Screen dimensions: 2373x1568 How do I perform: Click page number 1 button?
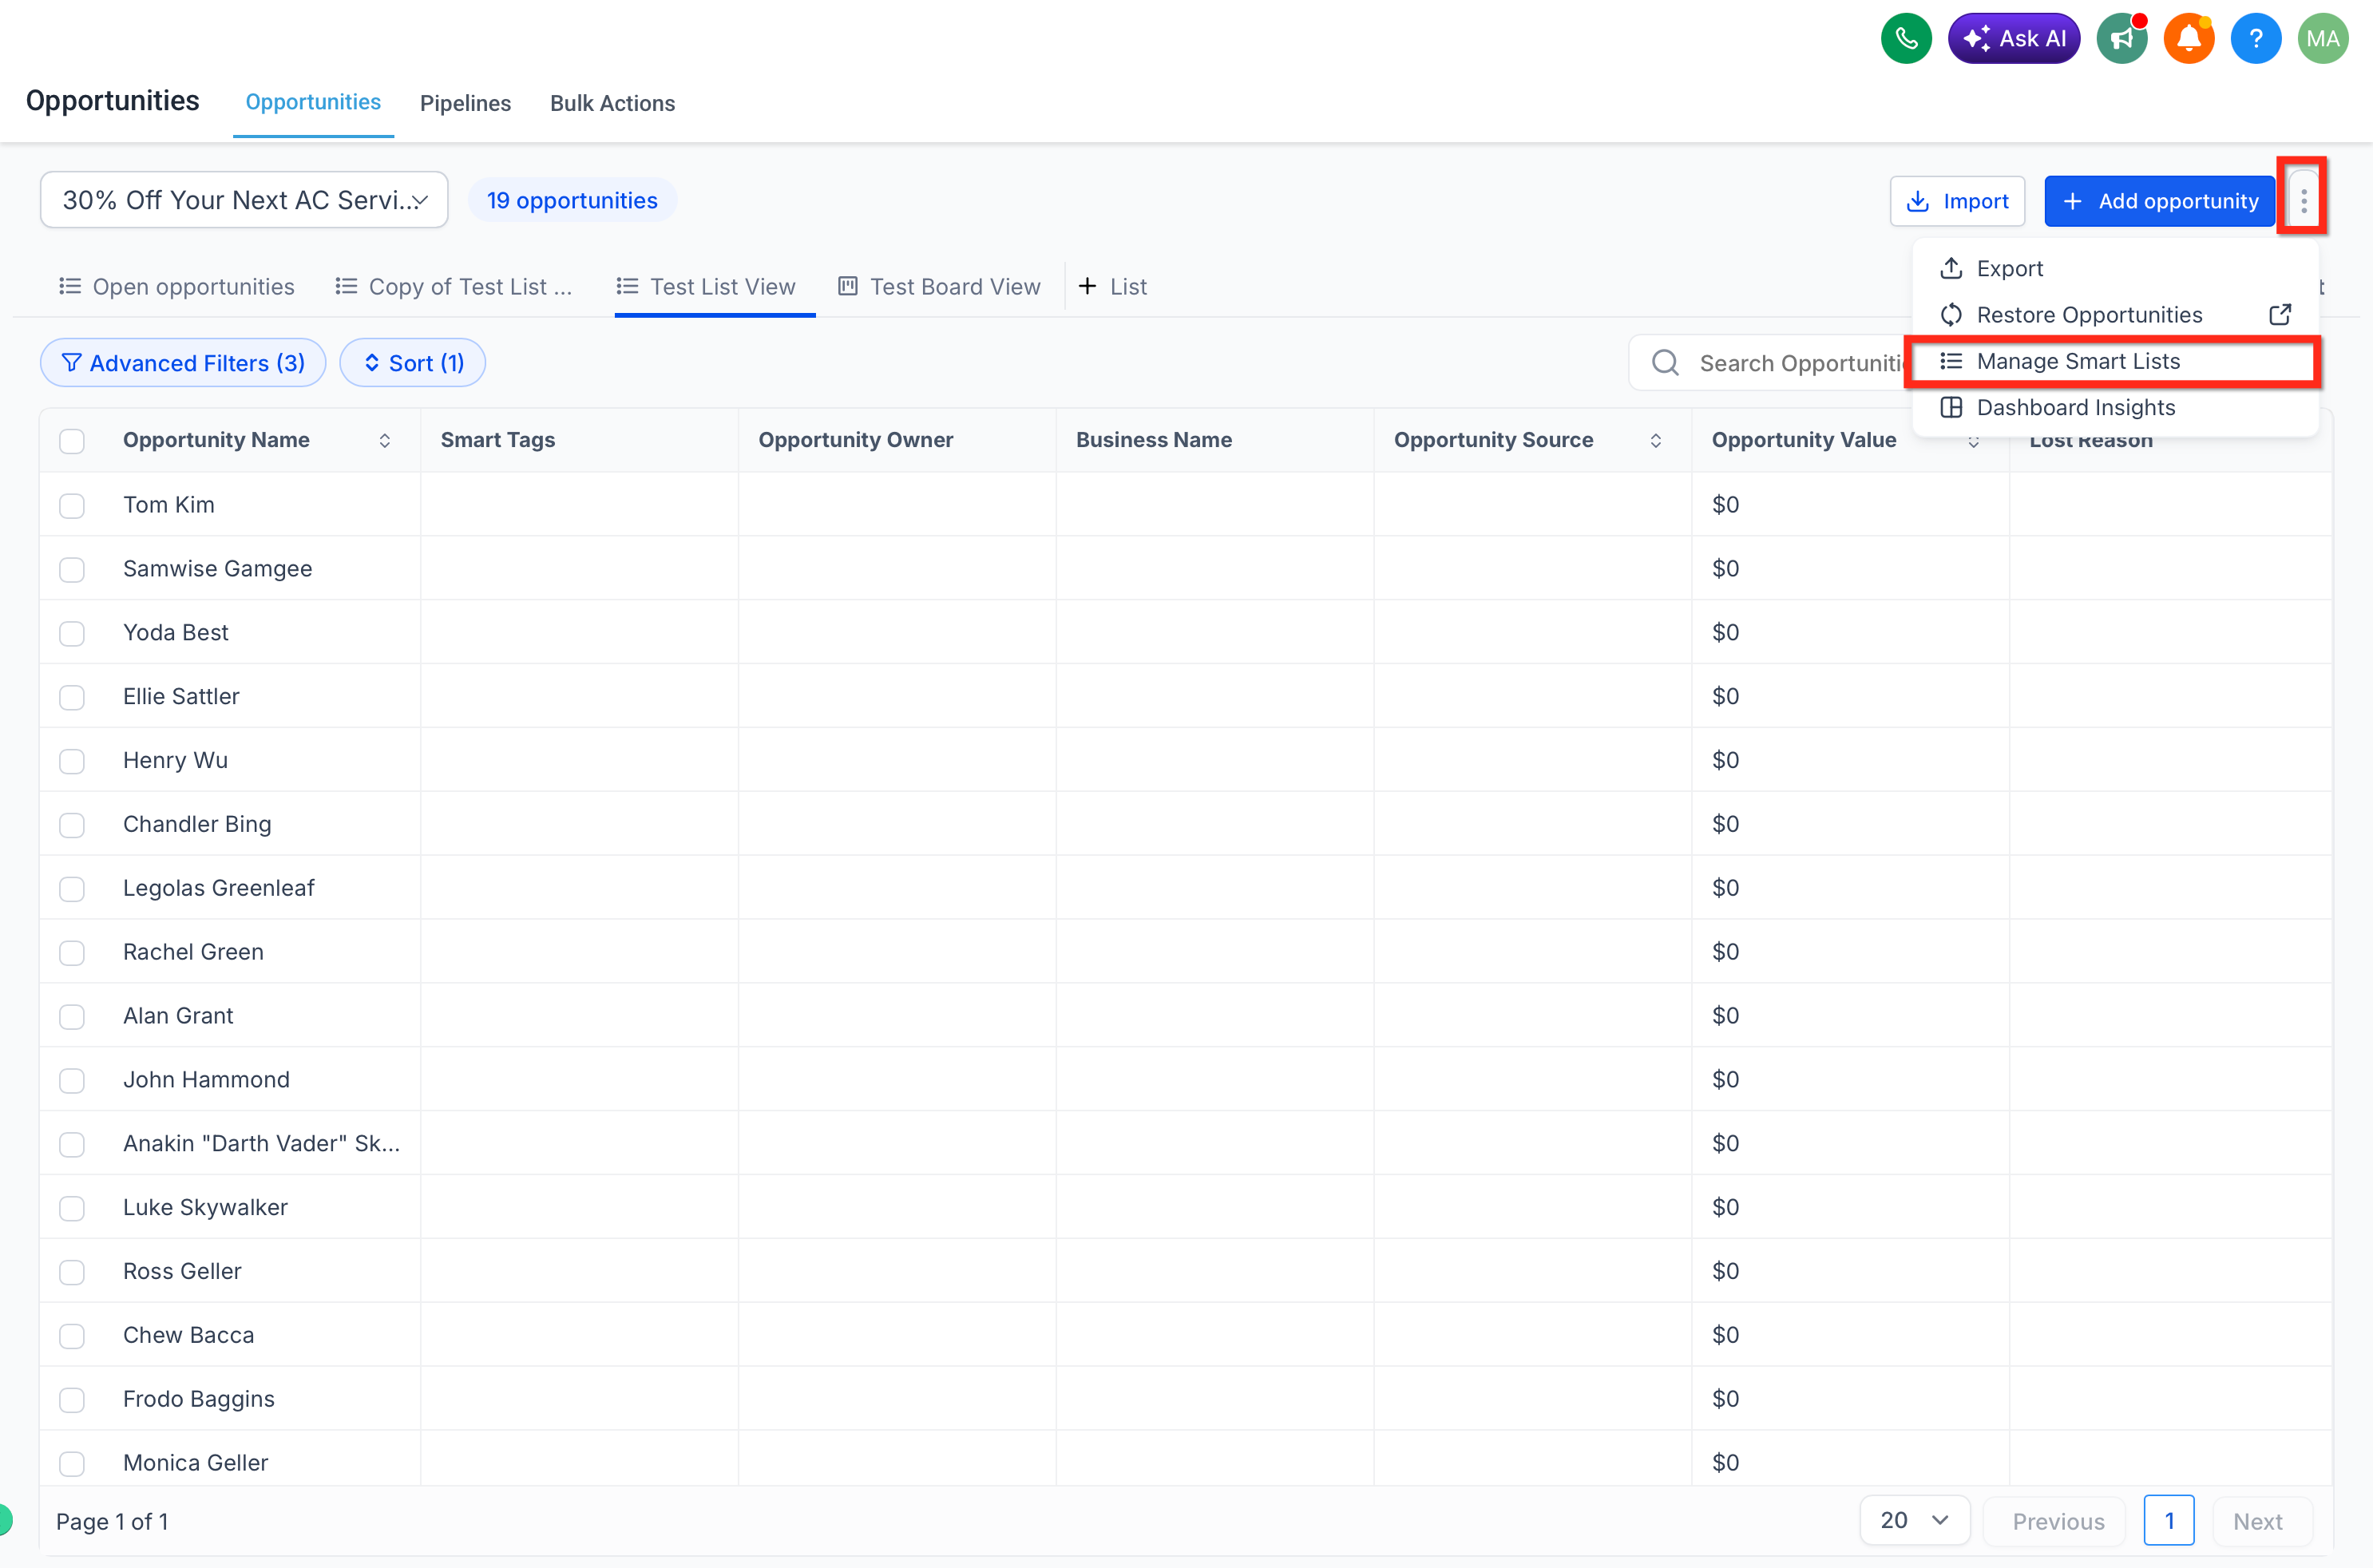pyautogui.click(x=2169, y=1520)
